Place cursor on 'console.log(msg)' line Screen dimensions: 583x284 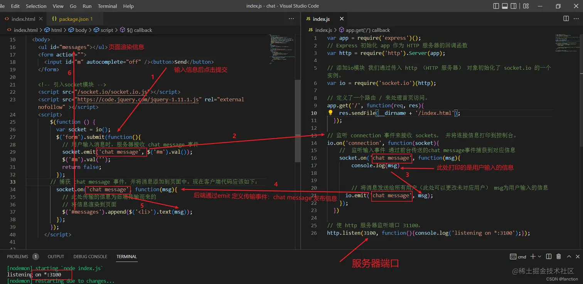[x=375, y=166]
